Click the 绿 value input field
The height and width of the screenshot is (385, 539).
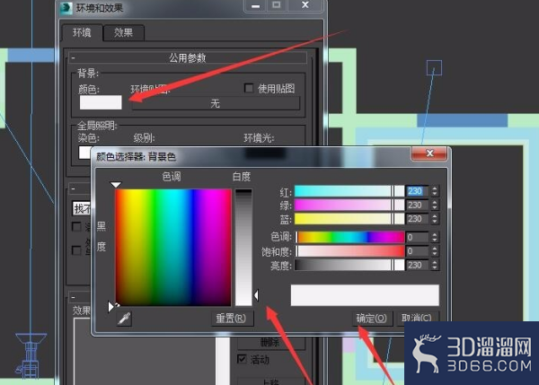click(x=417, y=205)
